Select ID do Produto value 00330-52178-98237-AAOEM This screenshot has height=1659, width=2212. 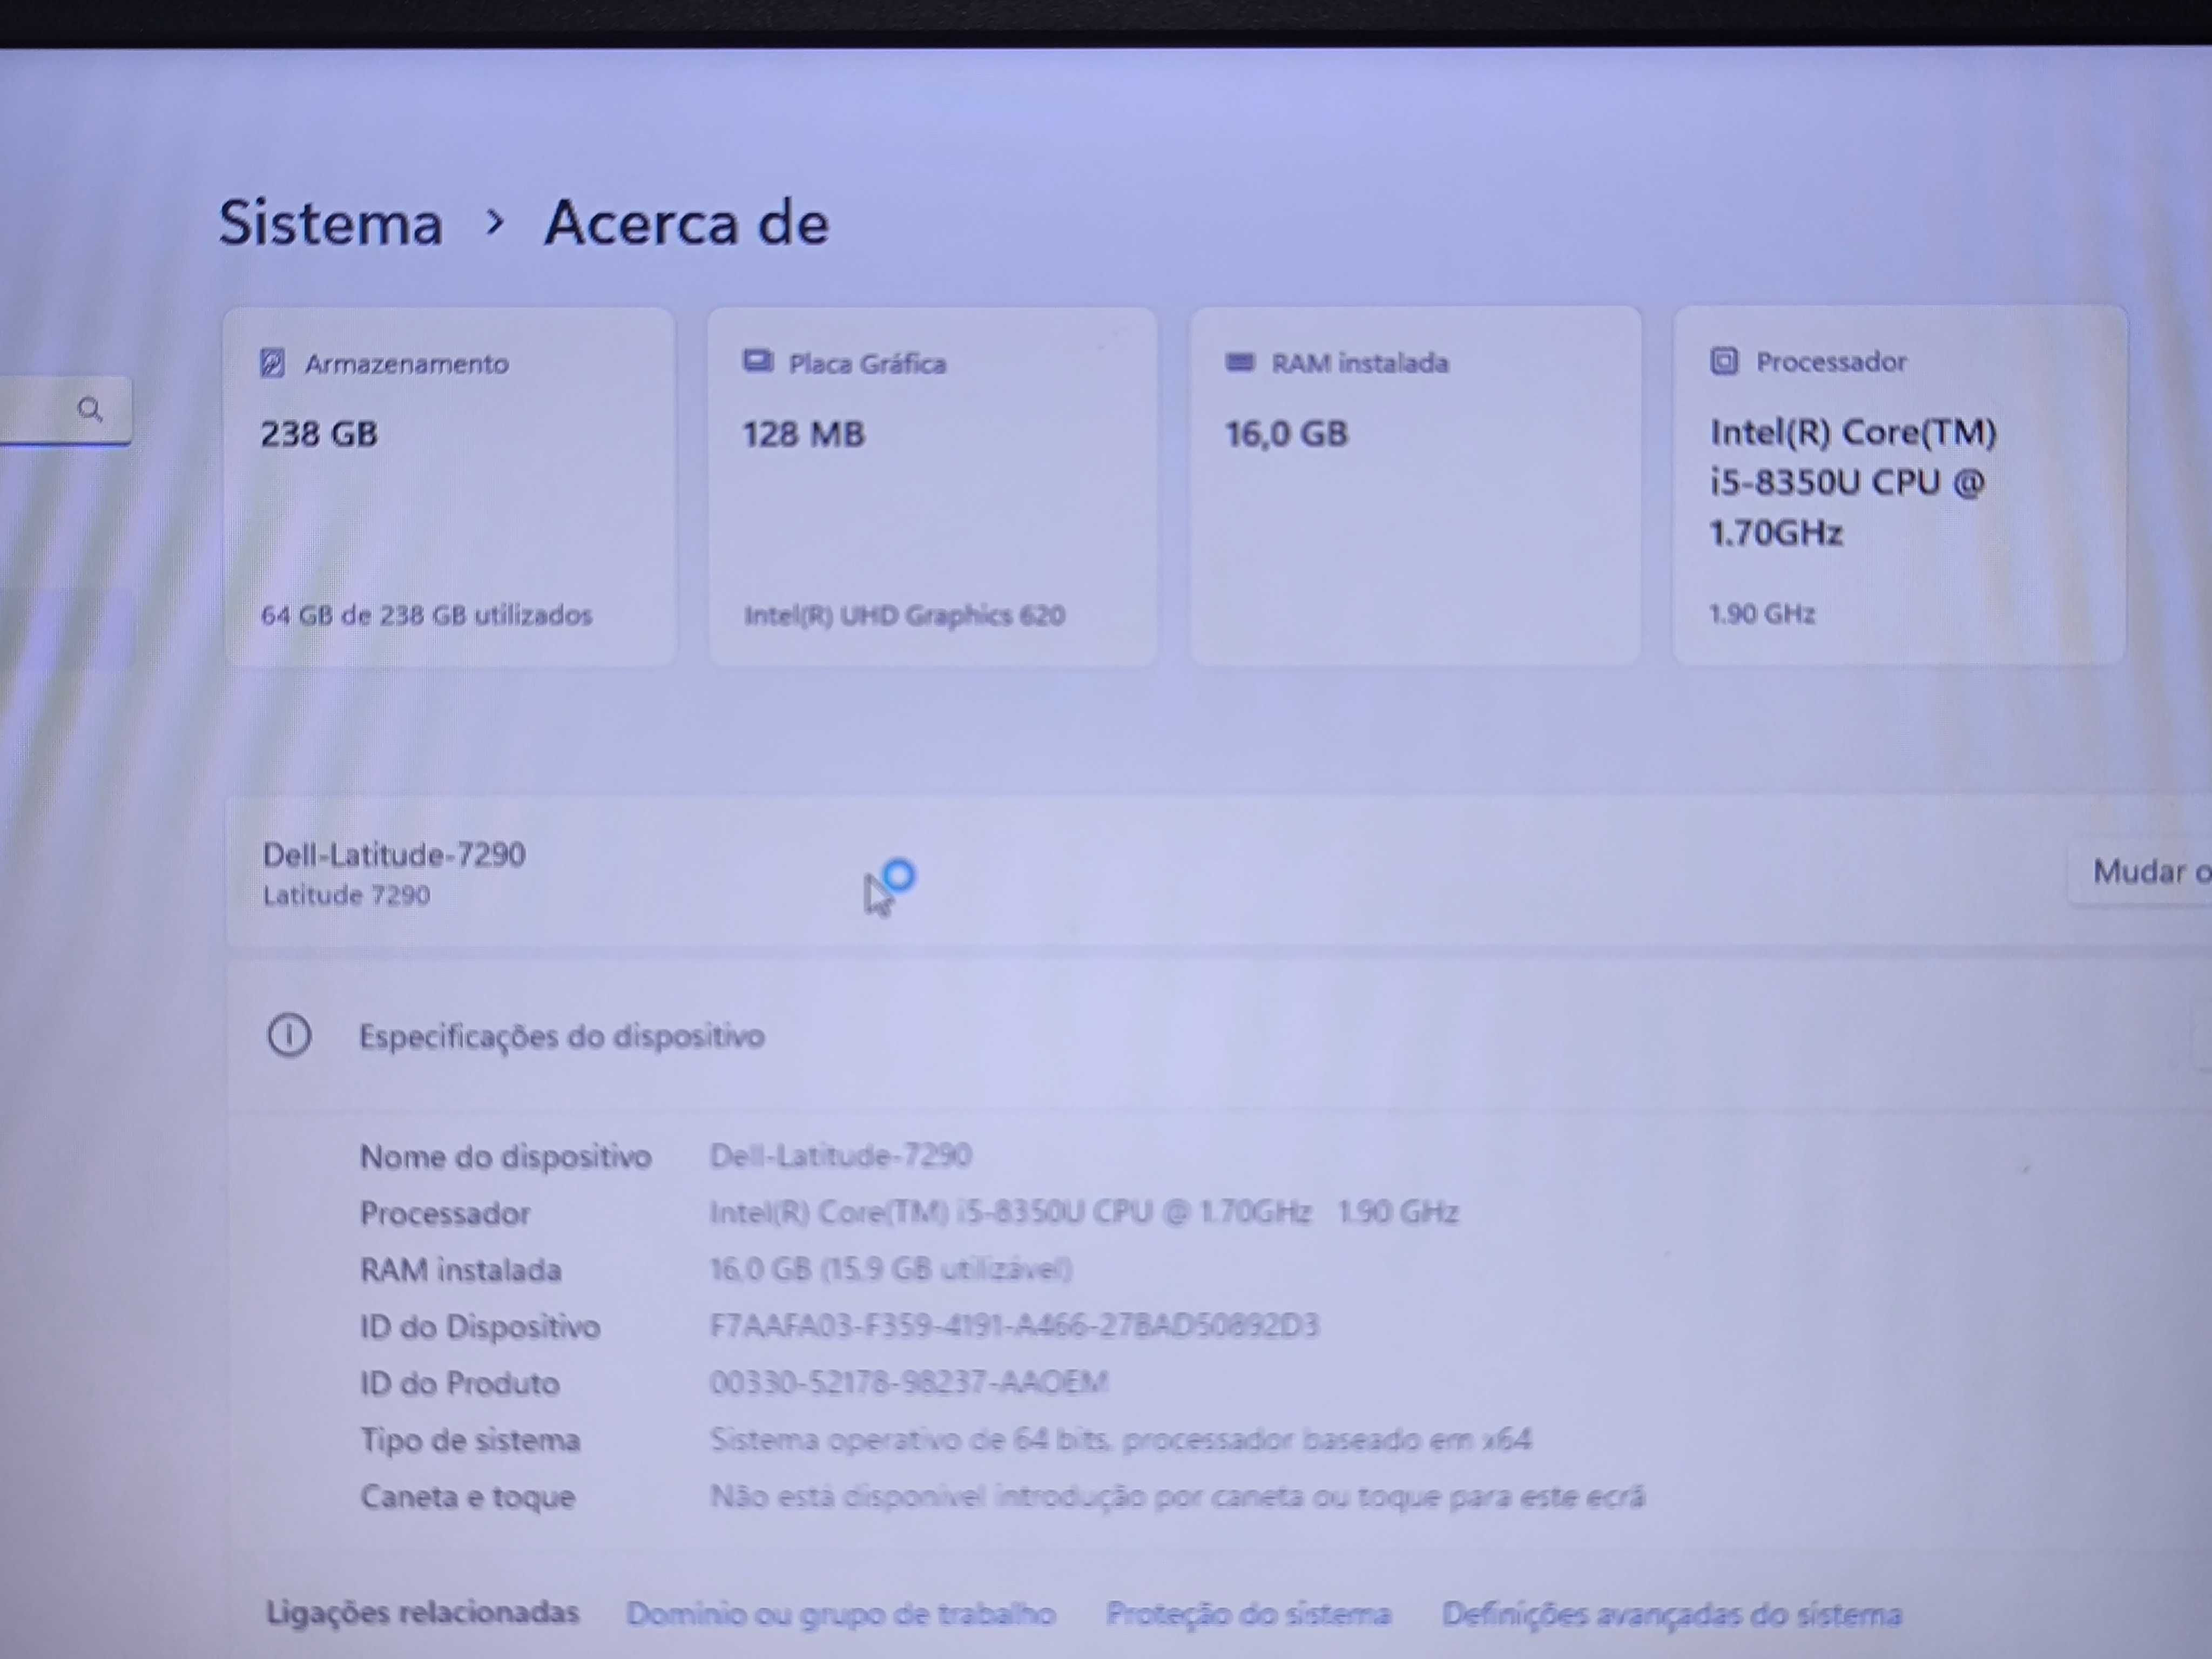[908, 1383]
